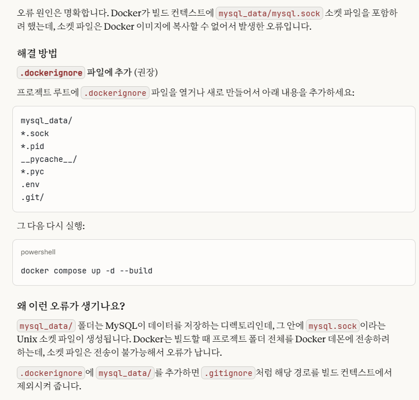The height and width of the screenshot is (400, 419).
Task: Click the powershell language label on code block
Action: pyautogui.click(x=38, y=252)
